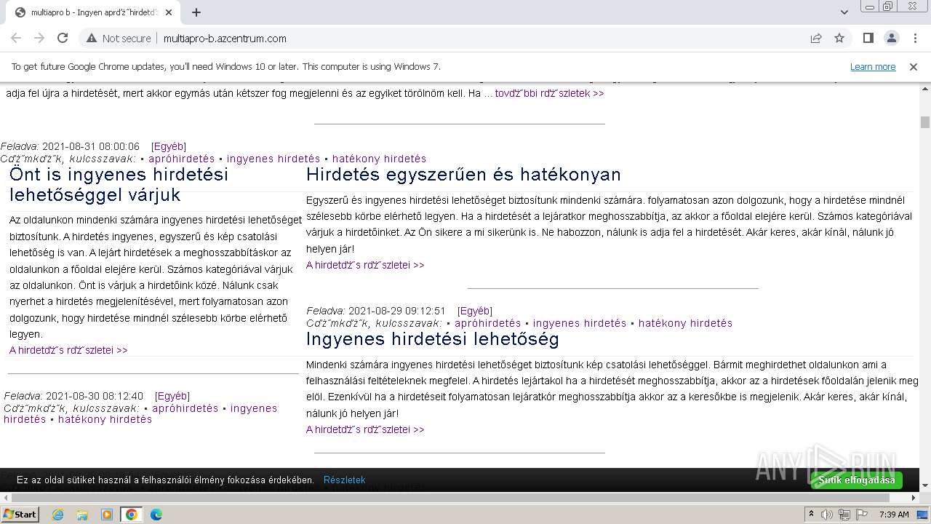Open [Egyéb] category for 2021-08-30 ad
931x524 pixels.
coord(172,397)
